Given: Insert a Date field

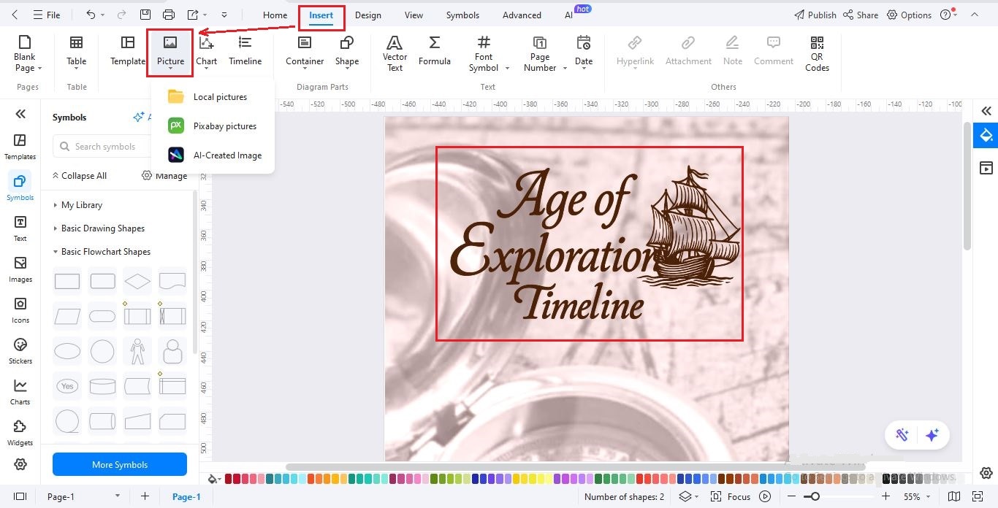Looking at the screenshot, I should (584, 51).
